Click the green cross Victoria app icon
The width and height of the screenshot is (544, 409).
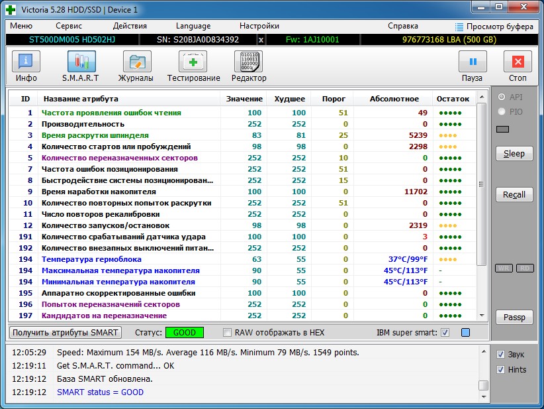tap(11, 10)
